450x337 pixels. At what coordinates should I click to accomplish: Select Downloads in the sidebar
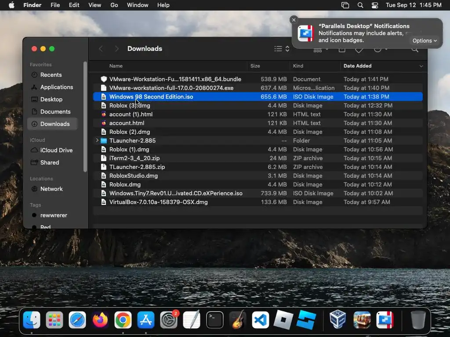click(52, 124)
